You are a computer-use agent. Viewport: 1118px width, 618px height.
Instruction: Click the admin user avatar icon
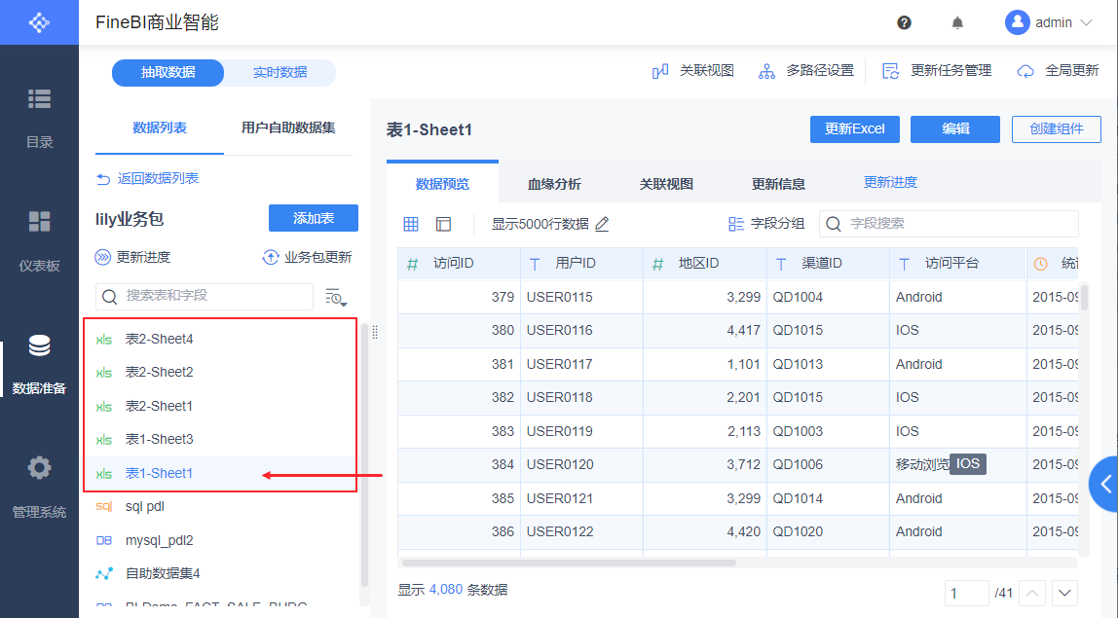click(1017, 22)
